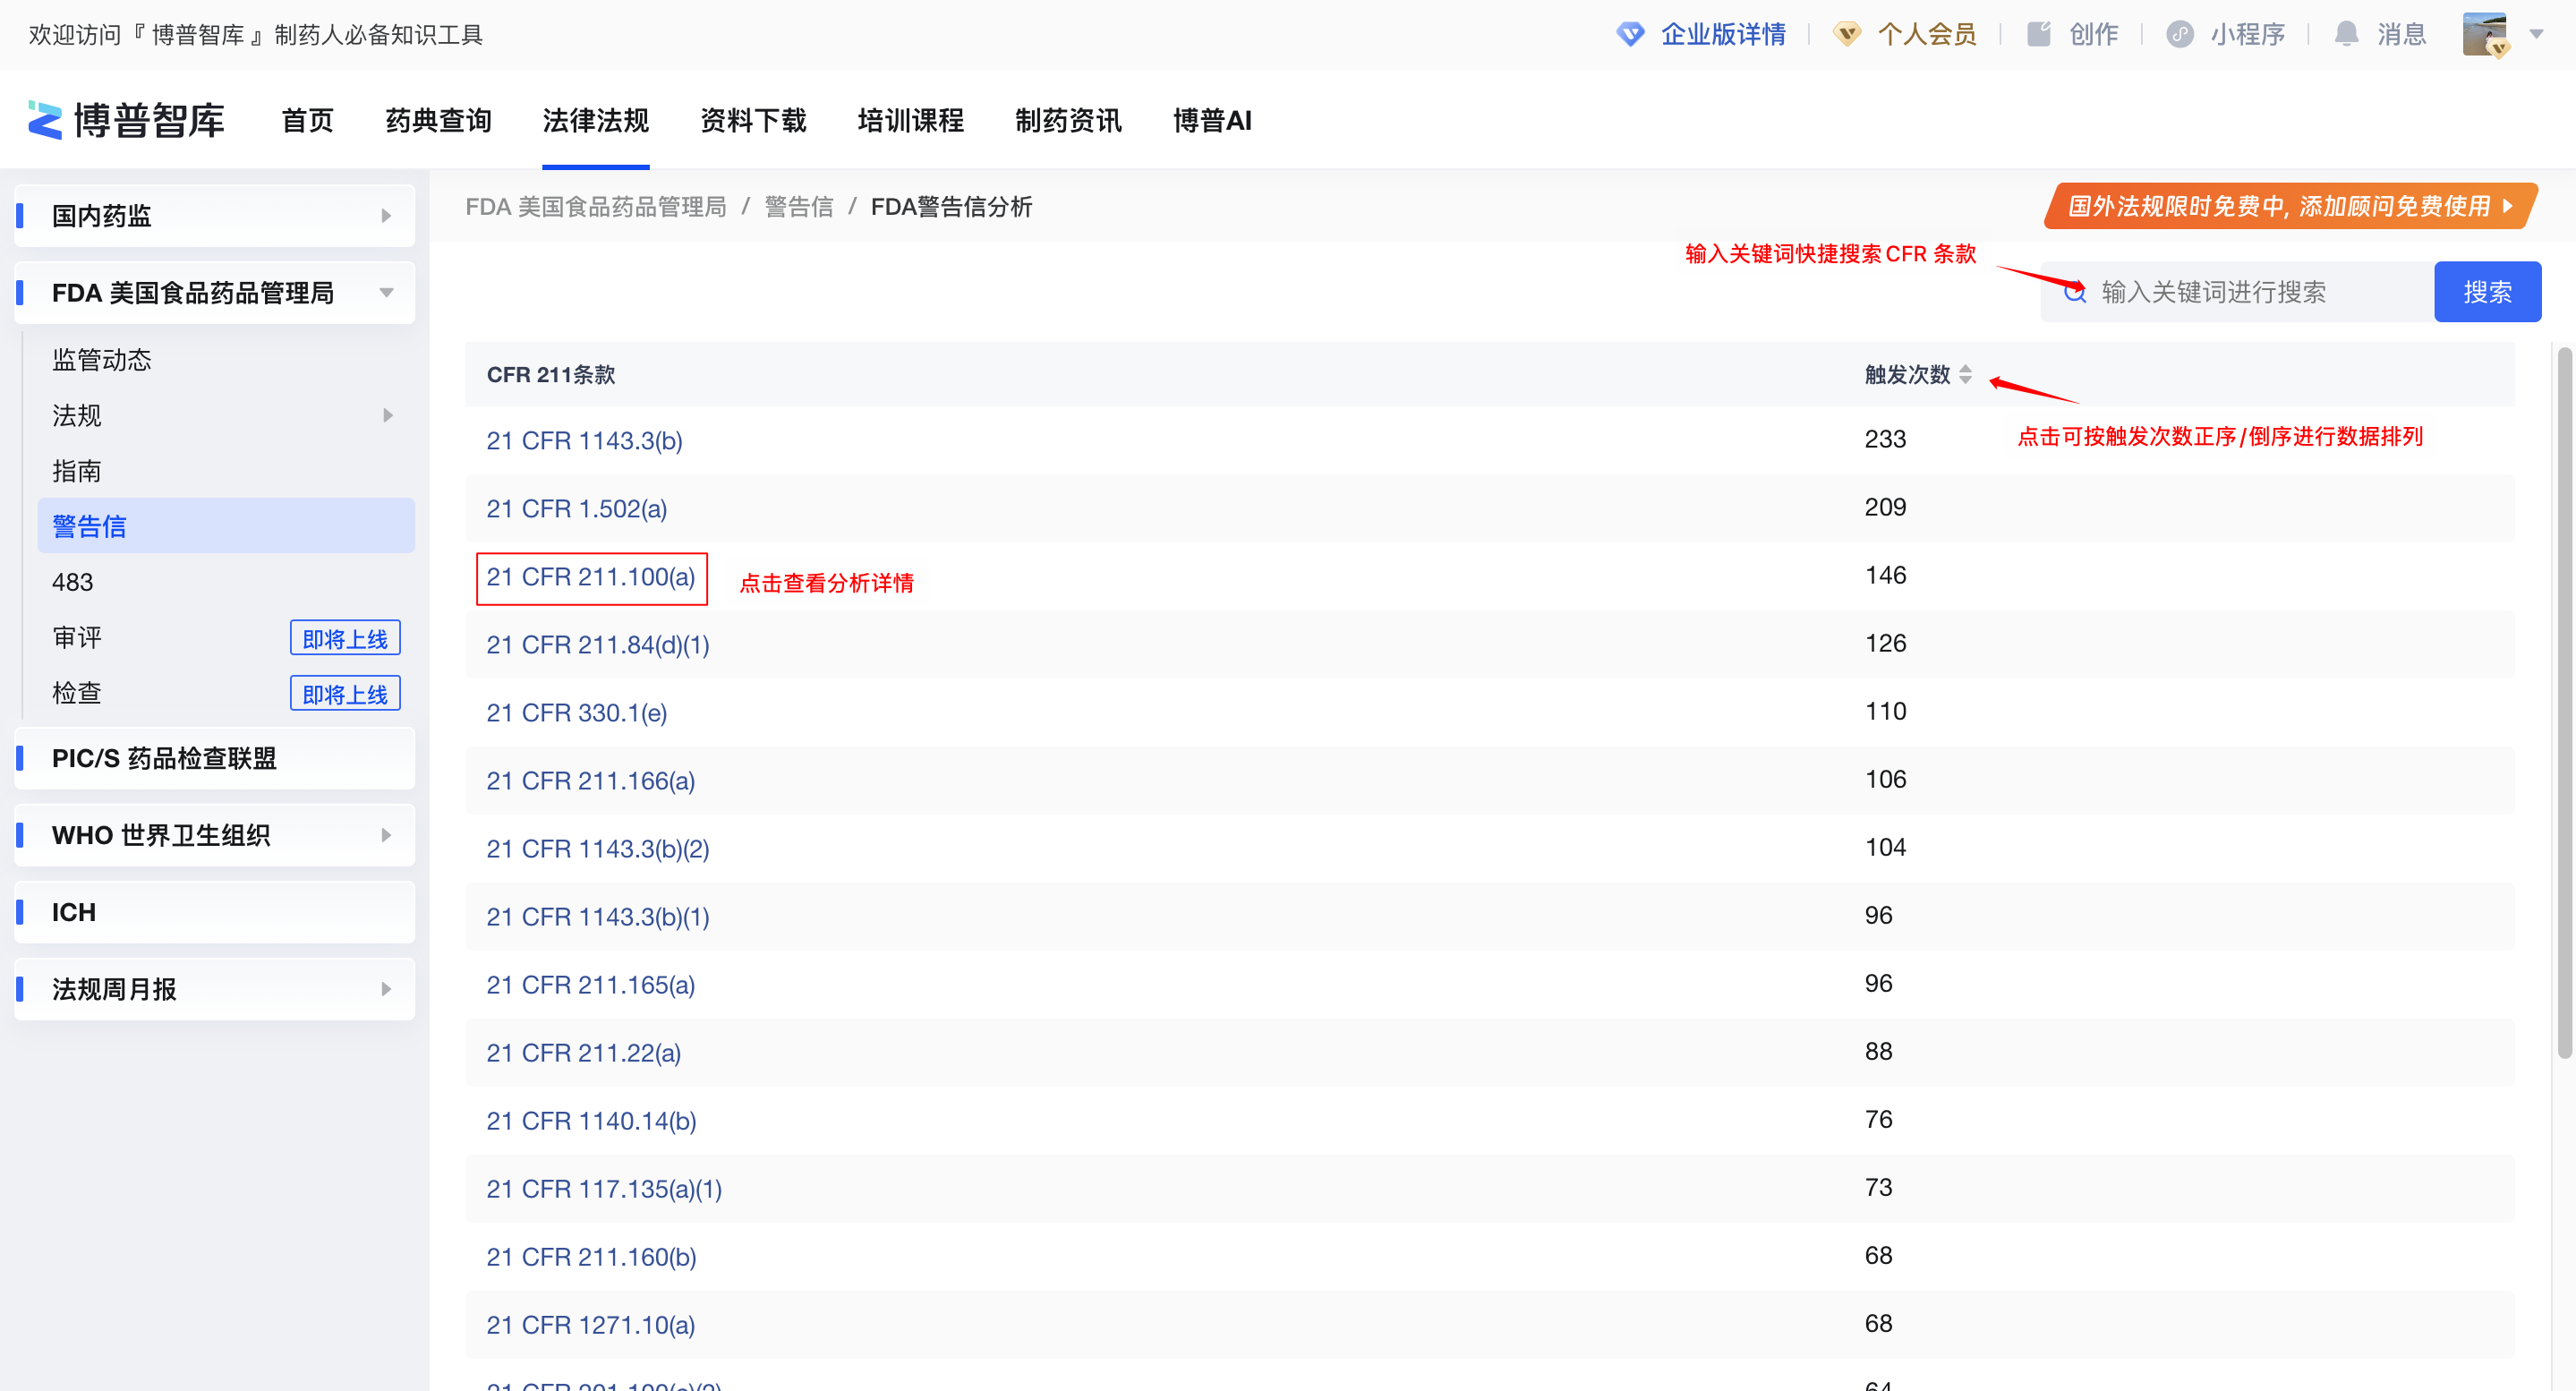Click the magnifier icon in search box

2075,292
